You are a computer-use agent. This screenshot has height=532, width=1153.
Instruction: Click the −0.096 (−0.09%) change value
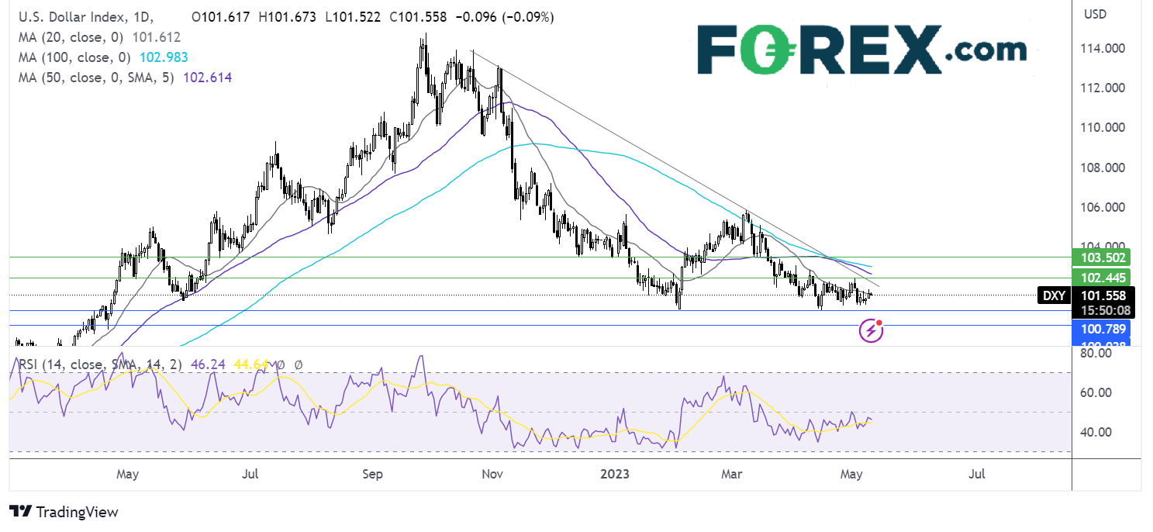pos(503,18)
